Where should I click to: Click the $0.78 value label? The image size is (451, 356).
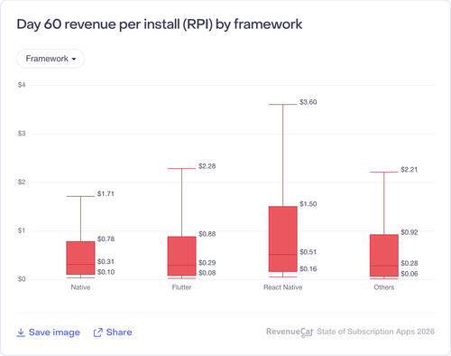[x=106, y=239]
